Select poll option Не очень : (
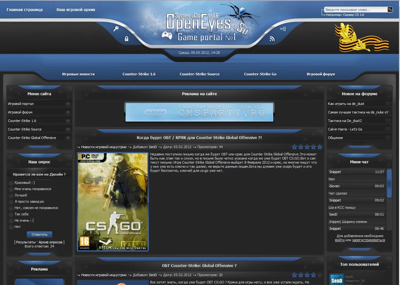This screenshot has height=285, width=400. pyautogui.click(x=11, y=221)
